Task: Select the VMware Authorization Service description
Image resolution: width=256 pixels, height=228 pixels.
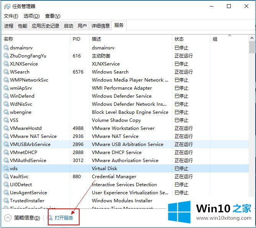Action: click(125, 160)
